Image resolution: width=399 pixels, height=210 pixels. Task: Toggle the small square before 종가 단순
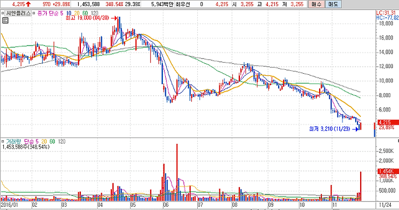(x=34, y=13)
